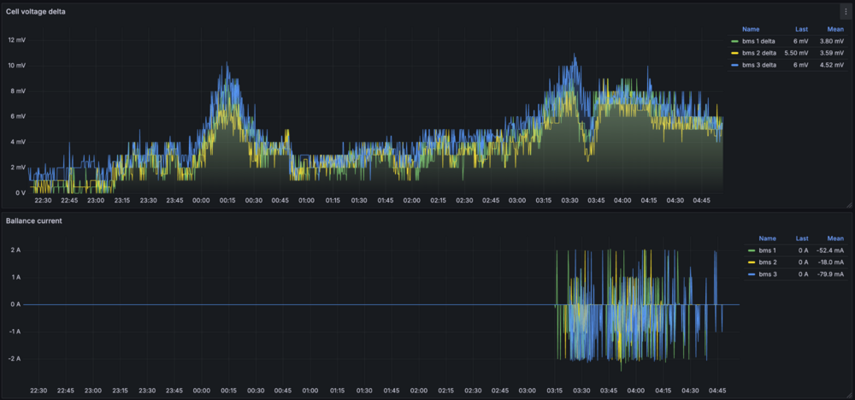The height and width of the screenshot is (400, 855).
Task: Open blue color swatch for bms 3 delta
Action: (734, 64)
